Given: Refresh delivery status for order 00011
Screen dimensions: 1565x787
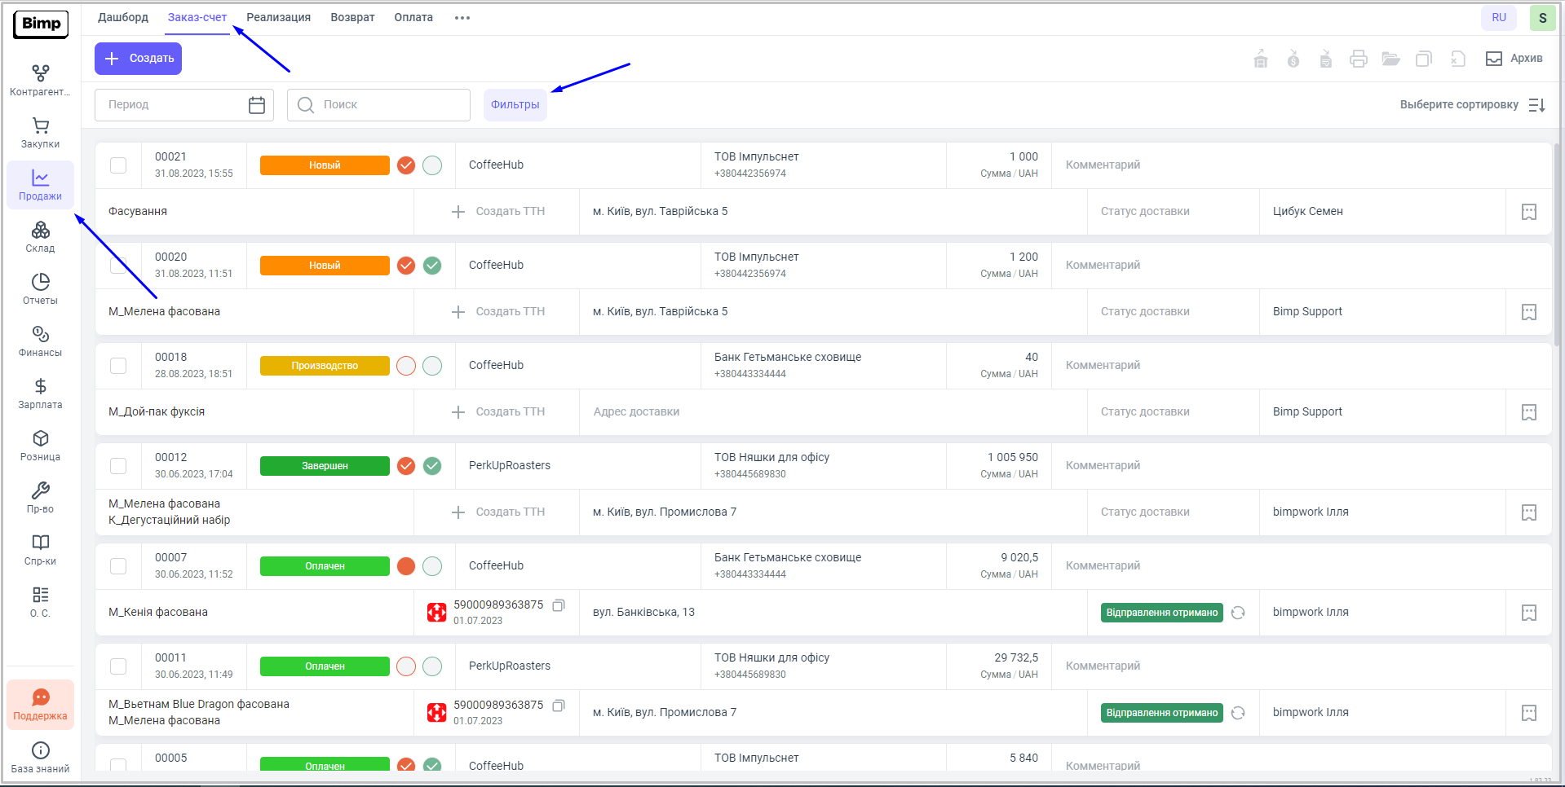Looking at the screenshot, I should (1238, 713).
